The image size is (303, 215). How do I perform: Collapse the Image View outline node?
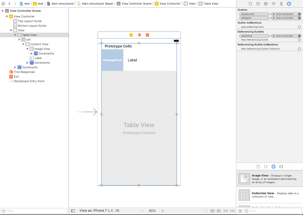[x=27, y=49]
